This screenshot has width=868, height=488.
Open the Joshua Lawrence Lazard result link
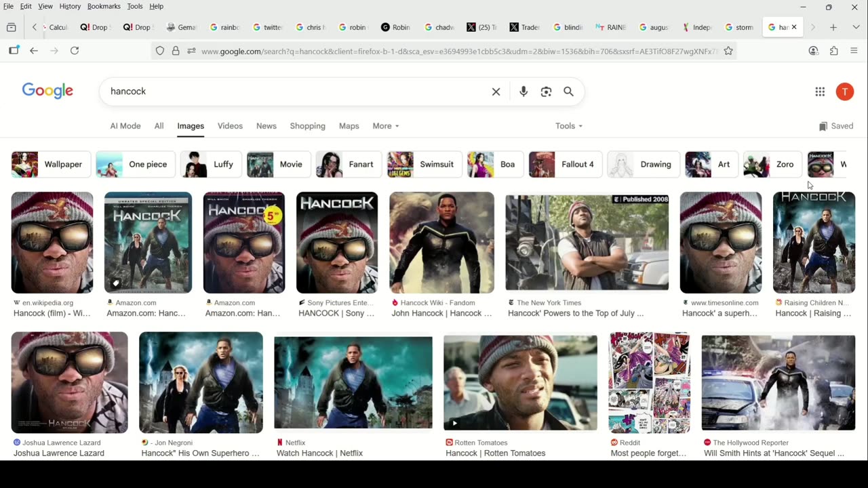pos(59,453)
